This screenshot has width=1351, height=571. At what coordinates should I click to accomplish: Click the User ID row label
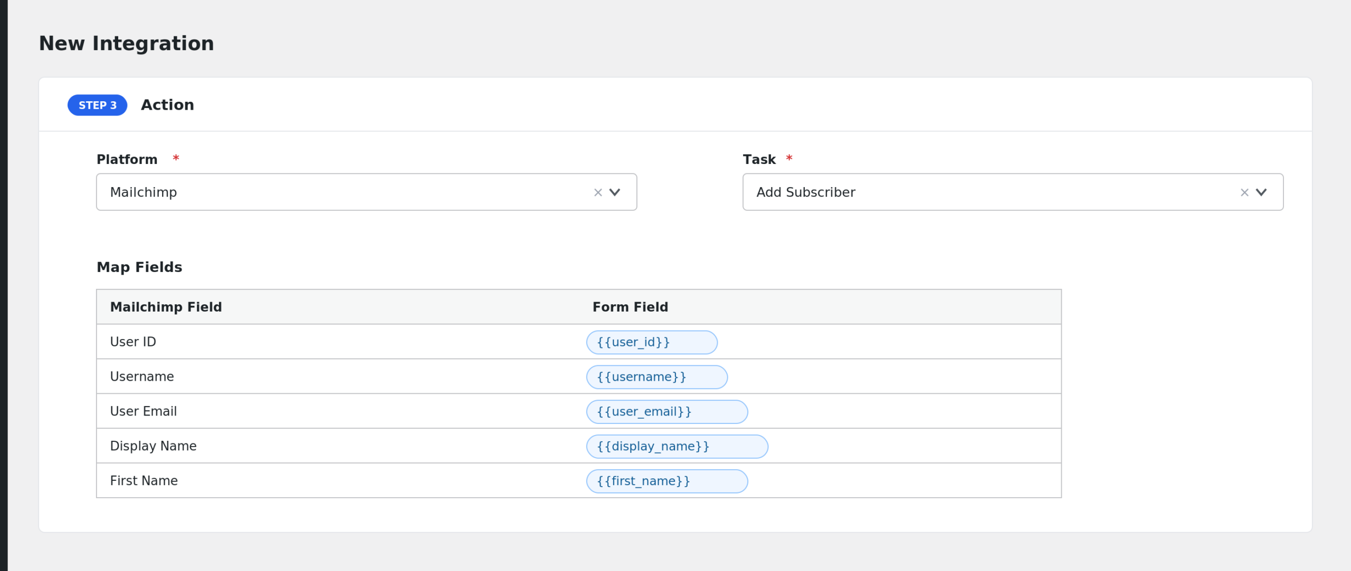click(x=133, y=342)
